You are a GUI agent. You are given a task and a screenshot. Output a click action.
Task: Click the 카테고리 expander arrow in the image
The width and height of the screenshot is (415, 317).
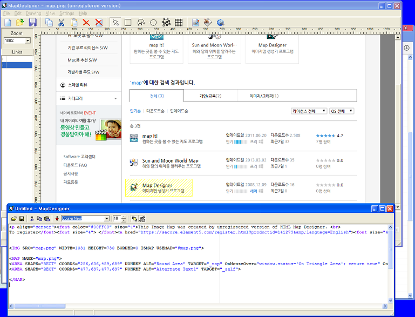pos(115,98)
